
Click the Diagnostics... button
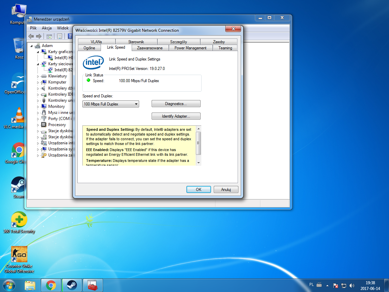[x=176, y=104]
